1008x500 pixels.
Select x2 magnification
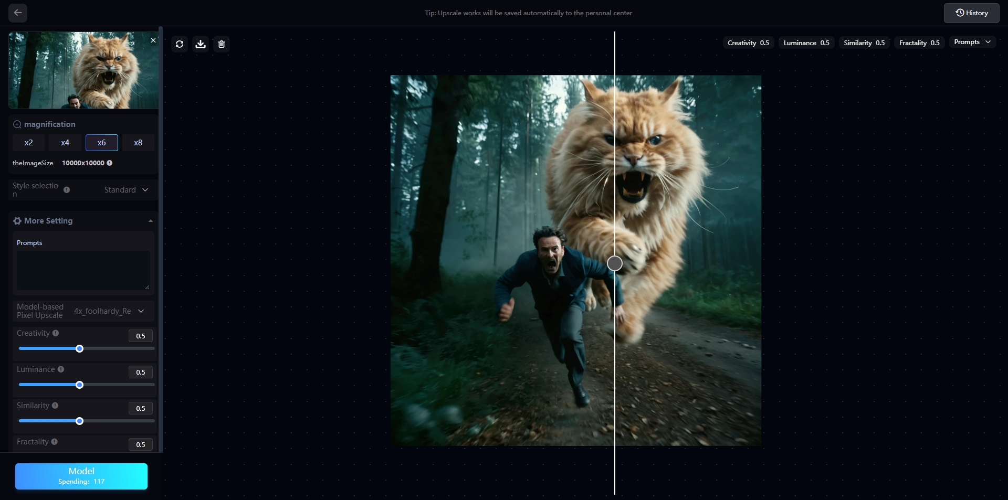coord(29,143)
